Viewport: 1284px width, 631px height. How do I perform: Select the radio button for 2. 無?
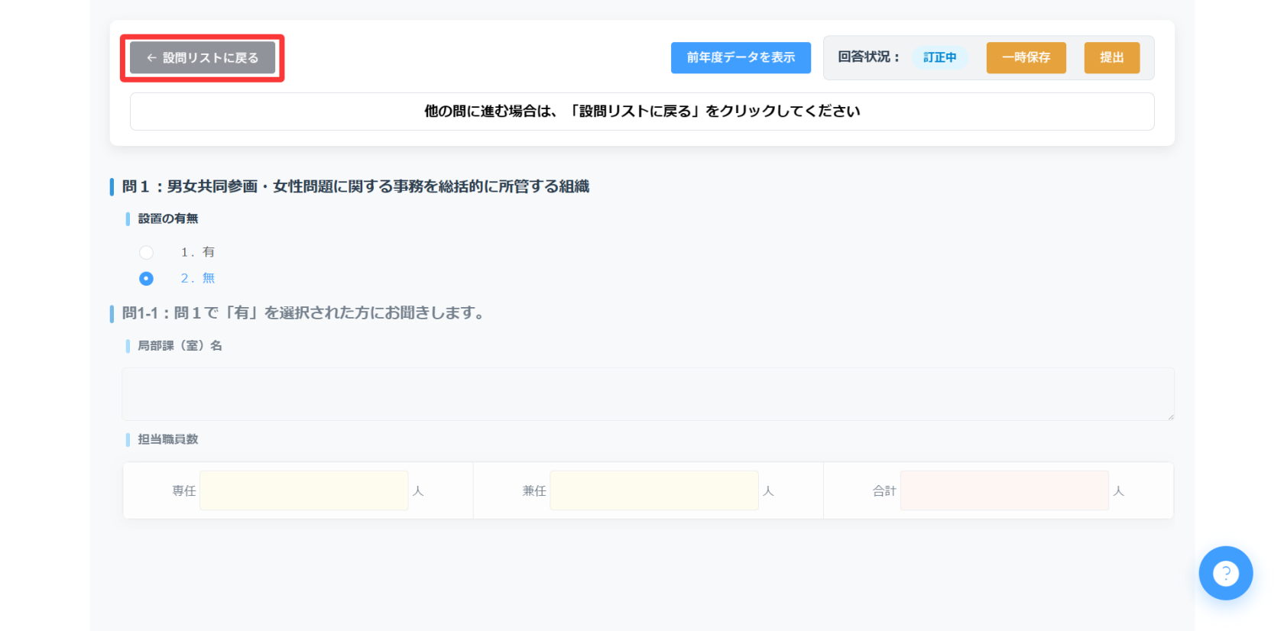coord(146,279)
